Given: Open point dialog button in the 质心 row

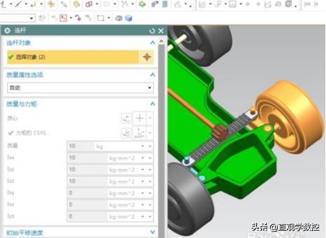Looking at the screenshot, I should tap(126, 118).
